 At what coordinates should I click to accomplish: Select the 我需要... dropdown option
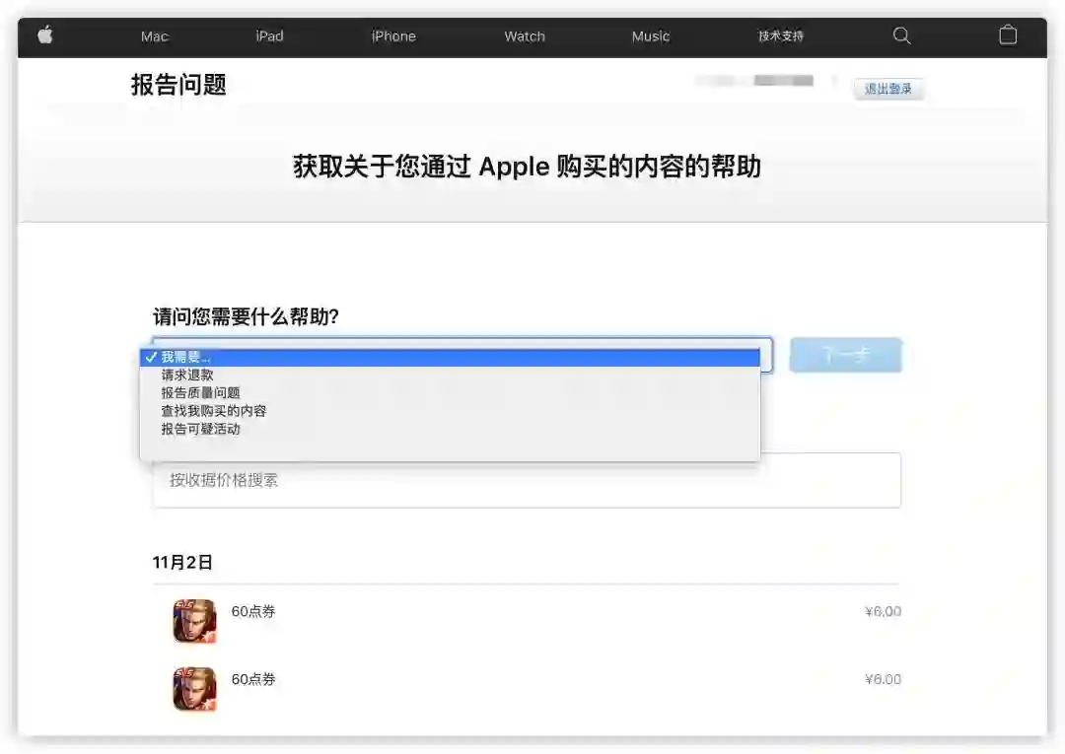click(x=450, y=357)
